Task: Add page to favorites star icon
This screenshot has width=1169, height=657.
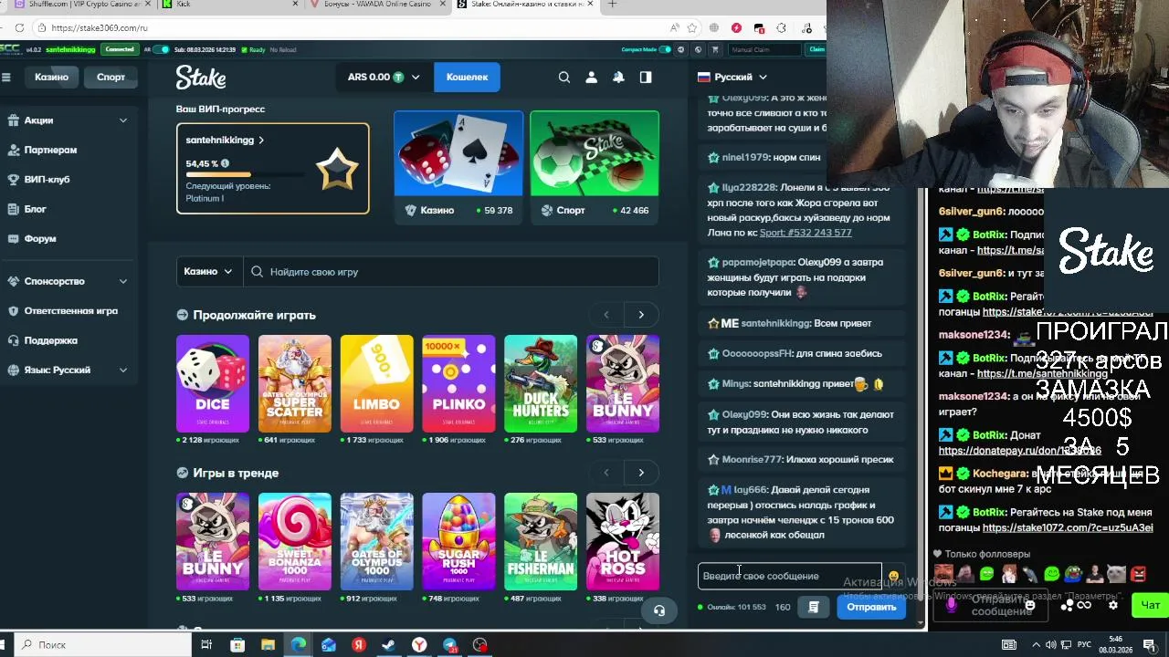Action: tap(694, 27)
